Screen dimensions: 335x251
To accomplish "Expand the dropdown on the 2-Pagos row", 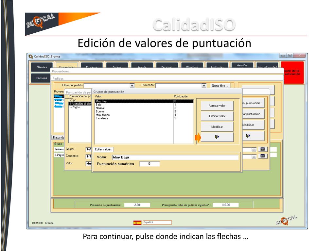I will click(x=254, y=157).
